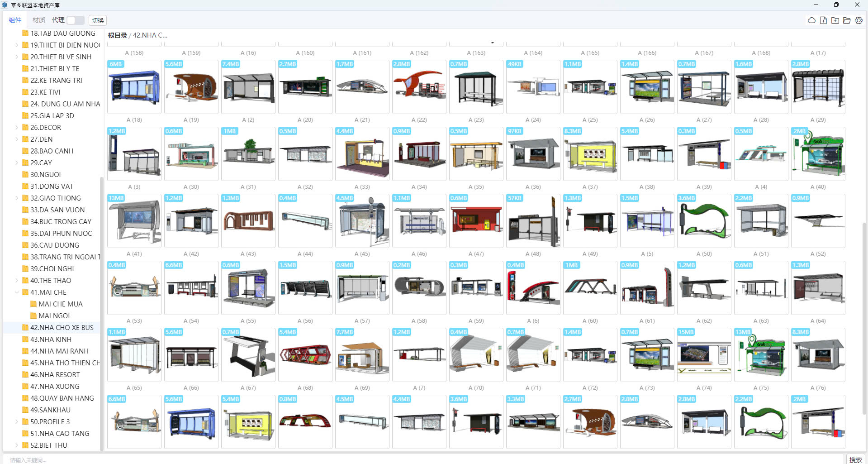Viewport: 868px width, 464px height.
Task: Select the A (40) Grab bus stop thumbnail
Action: [x=818, y=154]
